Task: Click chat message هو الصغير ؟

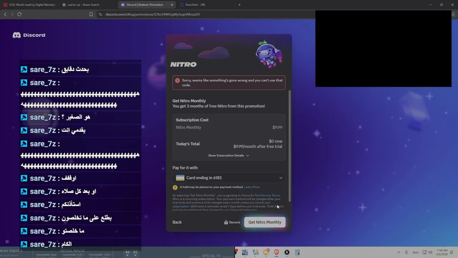Action: [x=76, y=117]
